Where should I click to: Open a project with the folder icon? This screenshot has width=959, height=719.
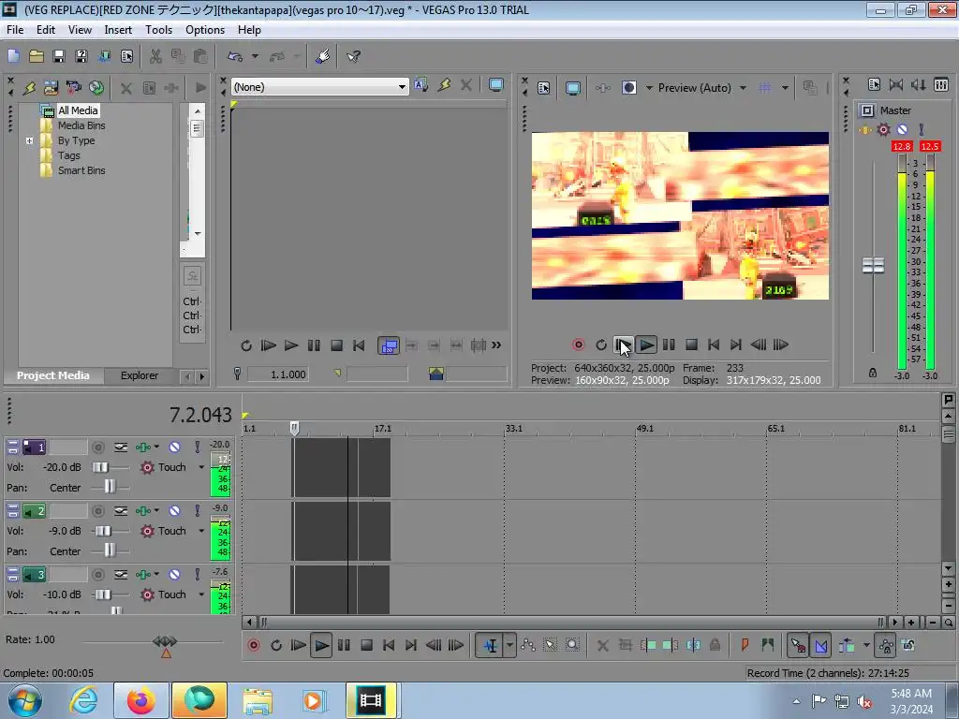tap(37, 56)
